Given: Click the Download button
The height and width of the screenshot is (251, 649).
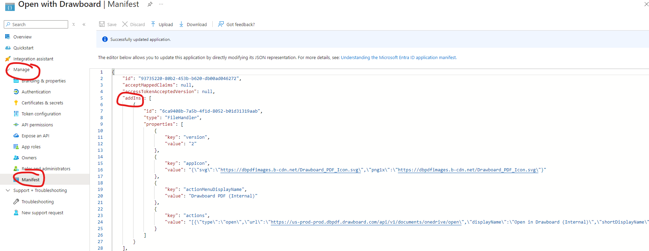Looking at the screenshot, I should [193, 24].
